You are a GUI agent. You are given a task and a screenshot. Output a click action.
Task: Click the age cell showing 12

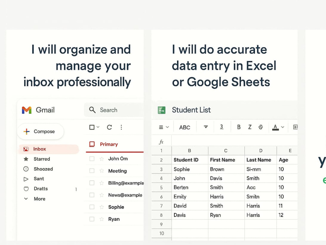[x=287, y=215]
